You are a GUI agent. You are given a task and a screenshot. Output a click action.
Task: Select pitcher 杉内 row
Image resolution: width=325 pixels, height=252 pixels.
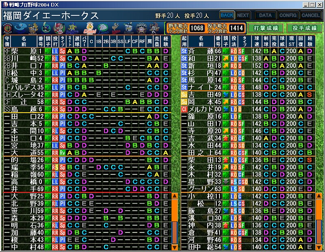tap(248, 73)
